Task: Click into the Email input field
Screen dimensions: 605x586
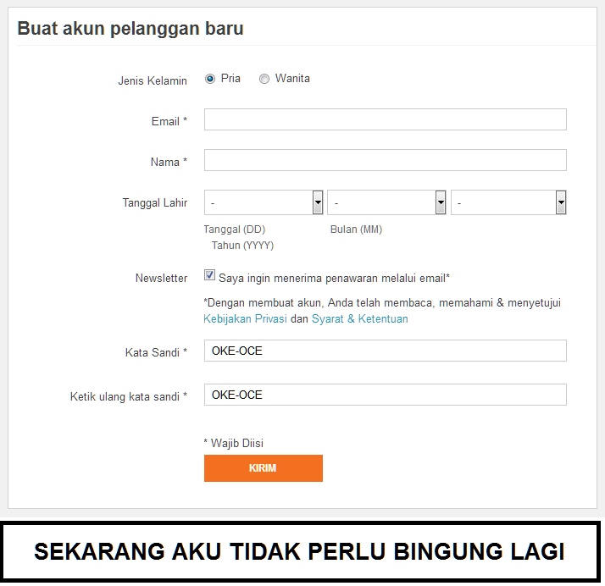Action: click(x=385, y=119)
